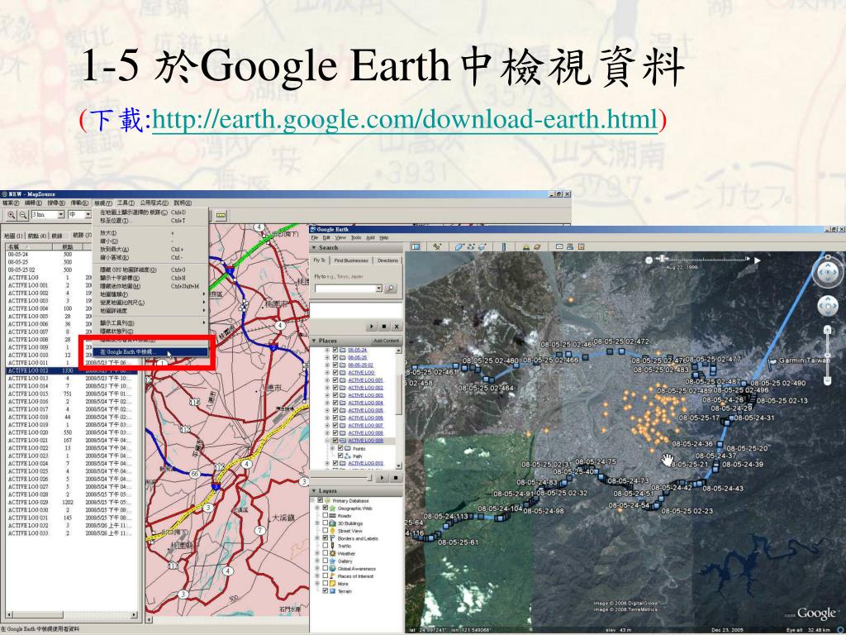Image resolution: width=846 pixels, height=635 pixels.
Task: Open the 工具 menu in MapSource
Action: click(x=126, y=203)
